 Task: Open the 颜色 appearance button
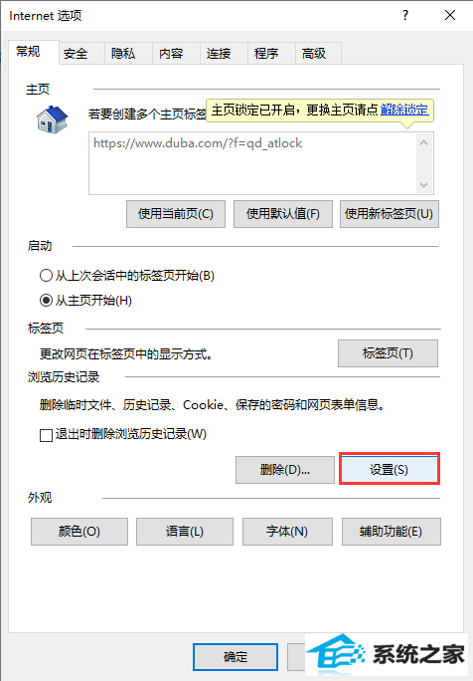[79, 532]
